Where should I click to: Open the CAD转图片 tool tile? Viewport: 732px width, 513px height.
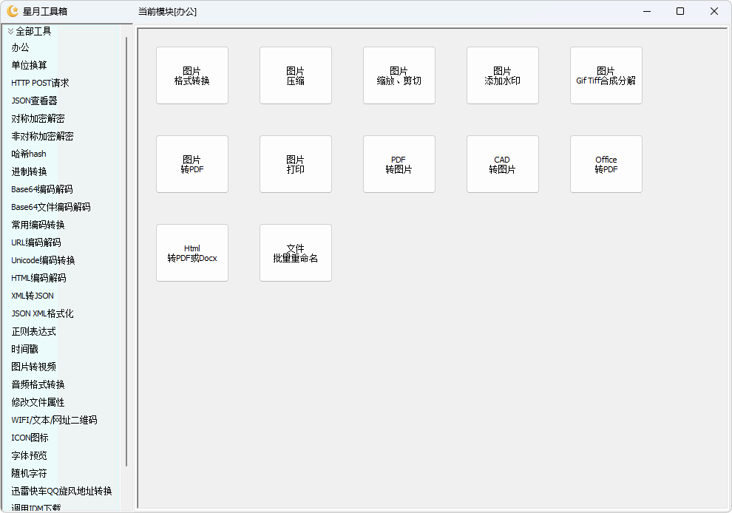tap(503, 164)
